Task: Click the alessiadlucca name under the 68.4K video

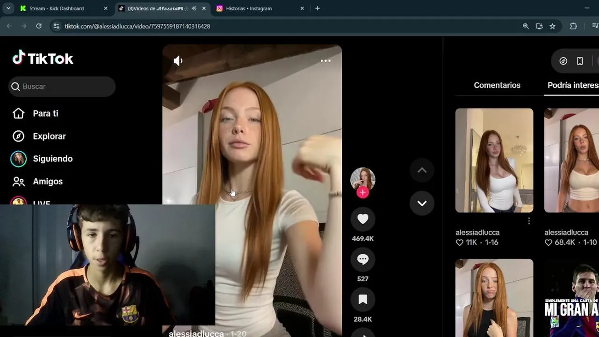Action: tap(566, 232)
